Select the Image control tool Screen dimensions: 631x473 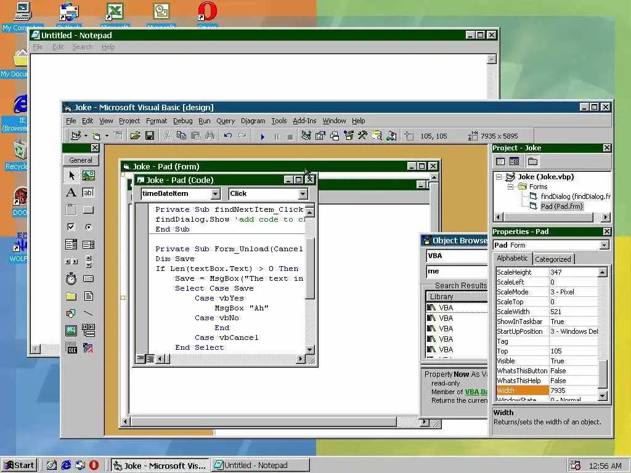[x=71, y=331]
